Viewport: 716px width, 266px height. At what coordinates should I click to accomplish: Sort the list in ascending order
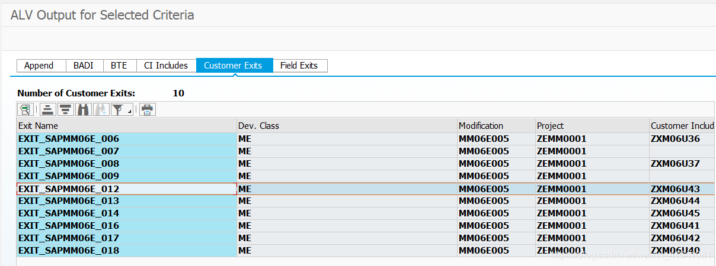[x=48, y=109]
